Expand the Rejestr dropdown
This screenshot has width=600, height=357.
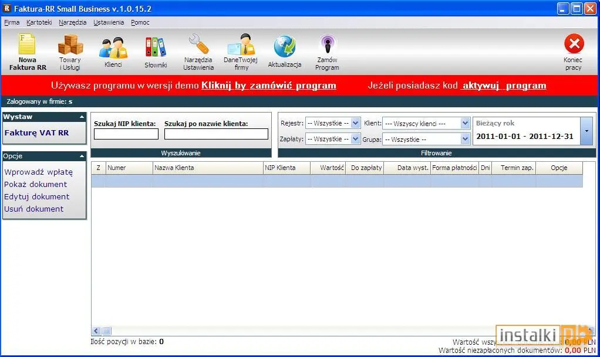point(355,123)
